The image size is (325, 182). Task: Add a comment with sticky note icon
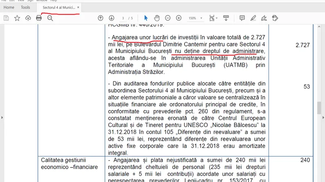tap(242, 18)
